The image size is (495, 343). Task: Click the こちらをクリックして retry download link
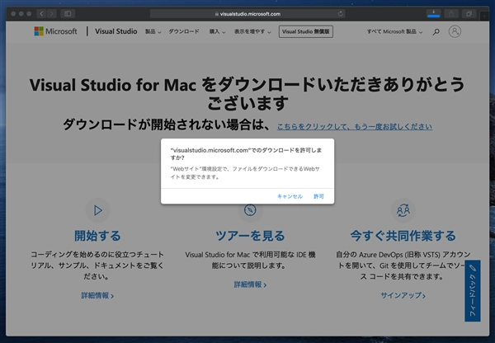click(355, 126)
